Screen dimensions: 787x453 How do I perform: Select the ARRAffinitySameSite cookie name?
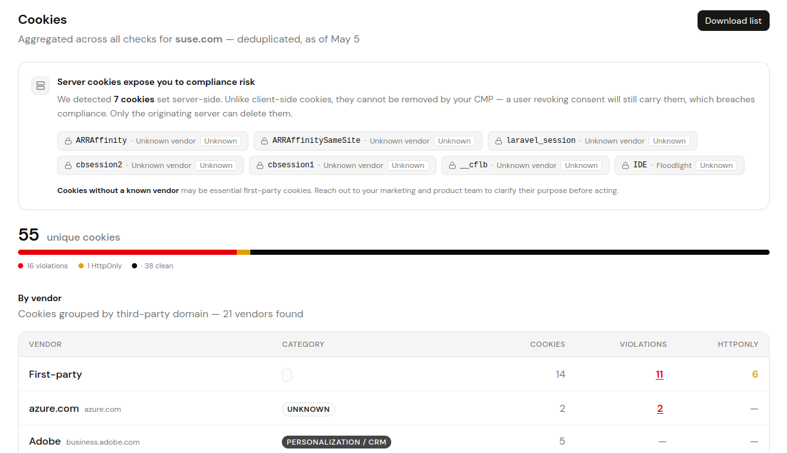pos(316,141)
